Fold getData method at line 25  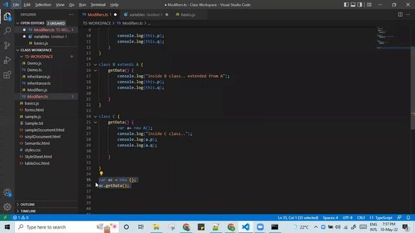pos(95,122)
